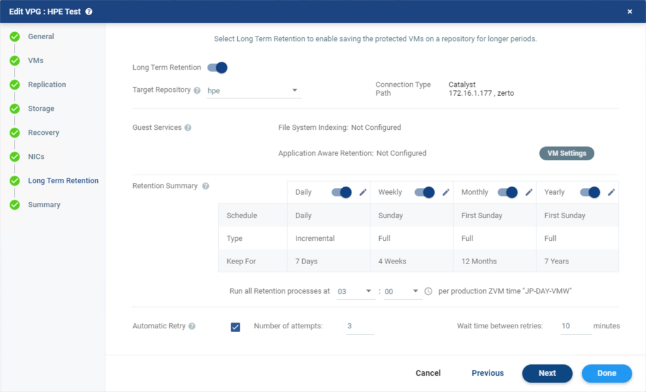Image resolution: width=646 pixels, height=392 pixels.
Task: Click the Next button
Action: pyautogui.click(x=547, y=374)
